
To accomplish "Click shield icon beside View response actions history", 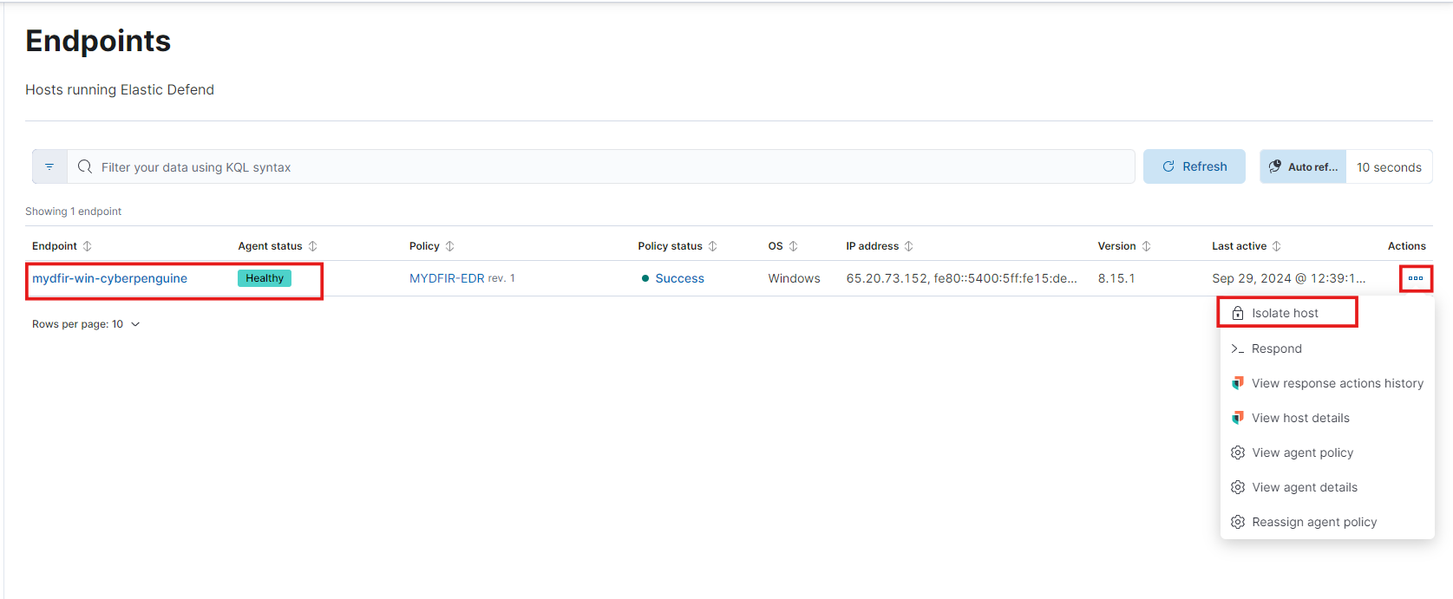I will (1238, 383).
